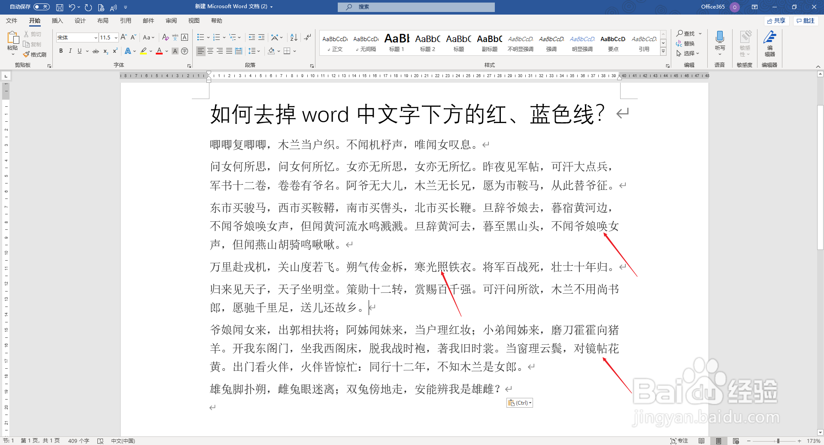This screenshot has height=445, width=824.
Task: Toggle the 自动保存 autosave switch
Action: [41, 7]
